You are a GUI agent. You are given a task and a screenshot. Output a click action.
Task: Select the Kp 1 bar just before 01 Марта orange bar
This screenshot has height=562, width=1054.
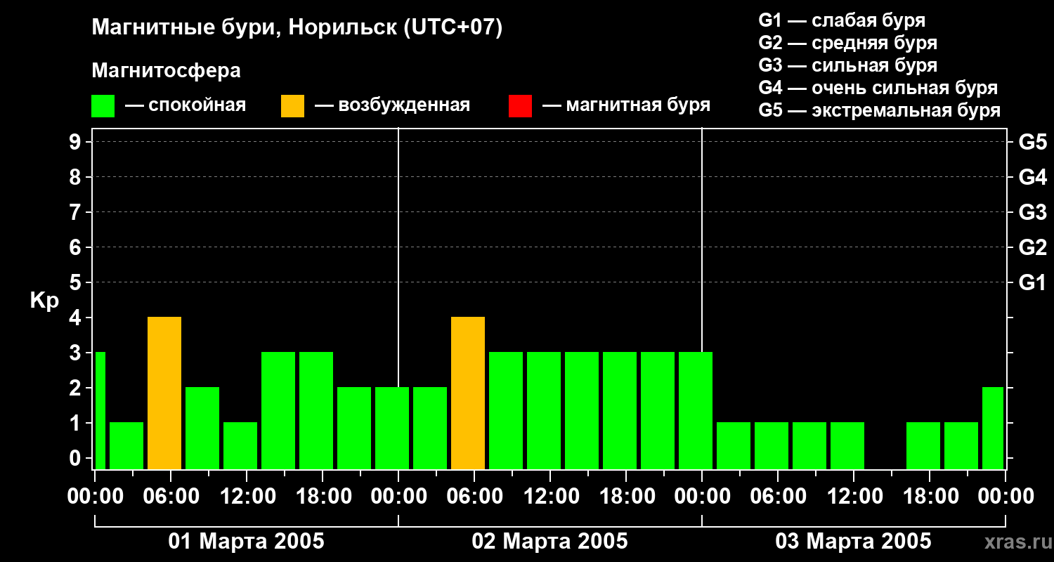click(126, 445)
